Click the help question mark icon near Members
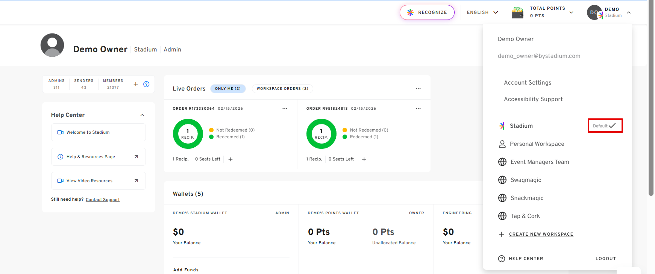Image resolution: width=655 pixels, height=274 pixels. [x=146, y=84]
